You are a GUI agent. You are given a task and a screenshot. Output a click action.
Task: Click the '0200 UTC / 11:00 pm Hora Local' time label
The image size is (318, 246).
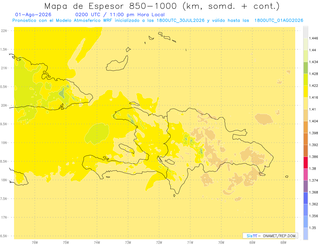click(x=120, y=15)
